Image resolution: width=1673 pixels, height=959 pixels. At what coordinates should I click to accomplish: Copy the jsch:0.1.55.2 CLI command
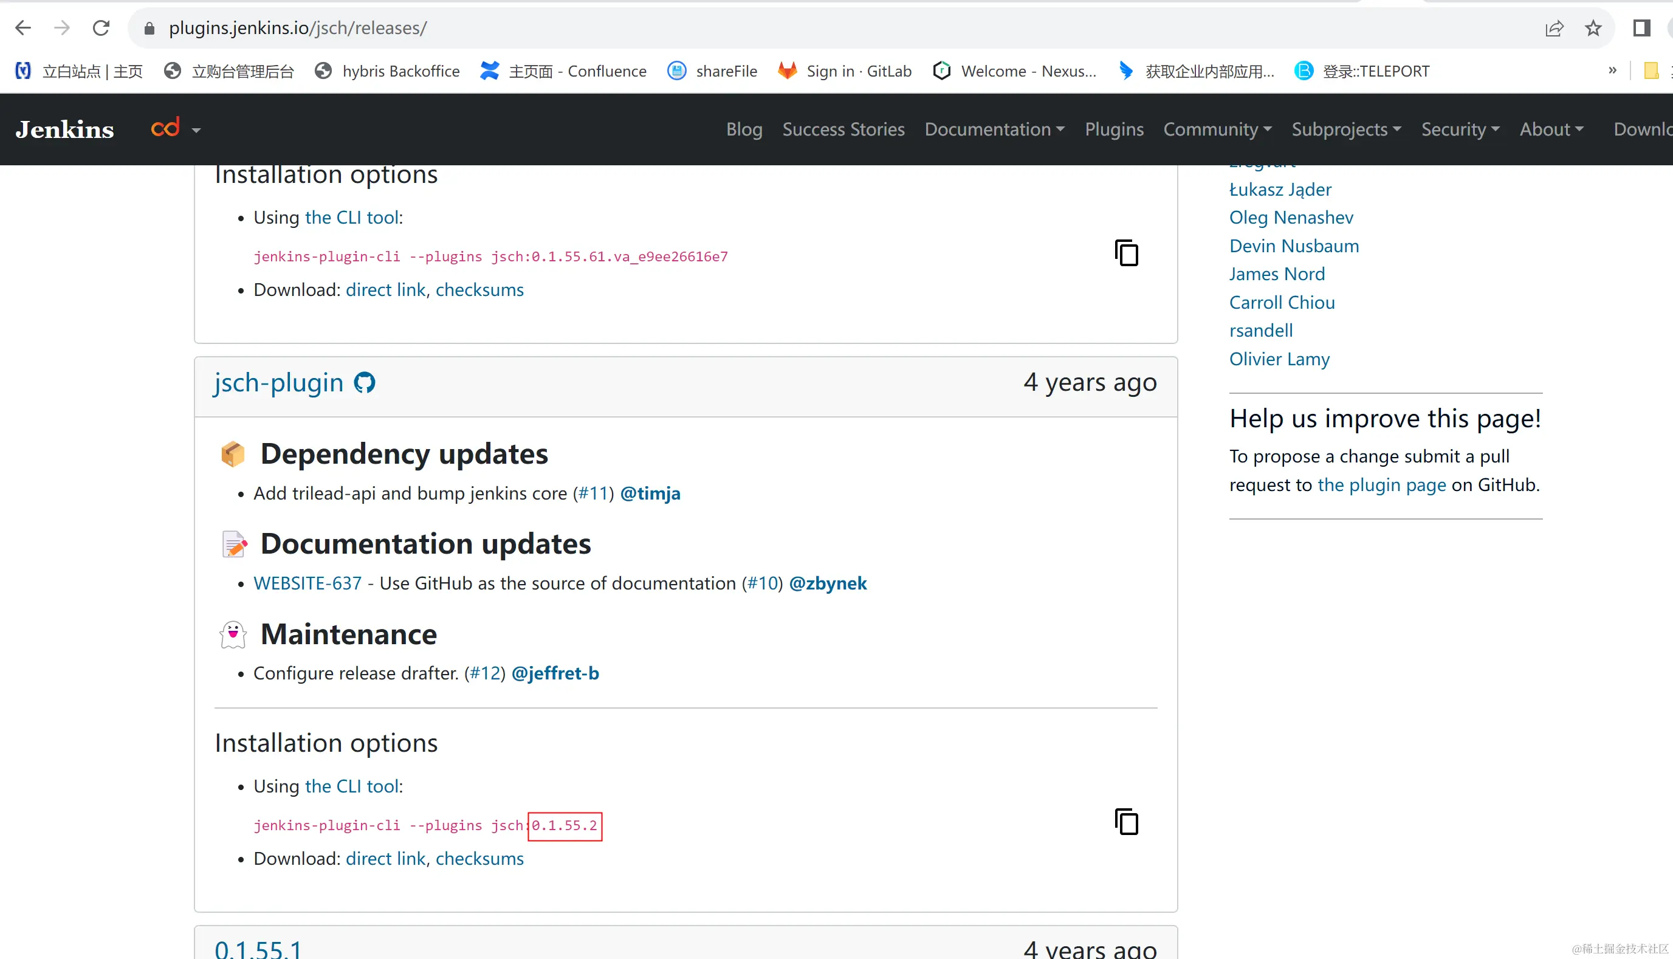point(1127,822)
